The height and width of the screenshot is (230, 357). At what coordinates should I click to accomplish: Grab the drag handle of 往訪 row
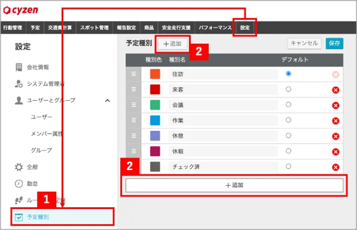click(x=133, y=74)
